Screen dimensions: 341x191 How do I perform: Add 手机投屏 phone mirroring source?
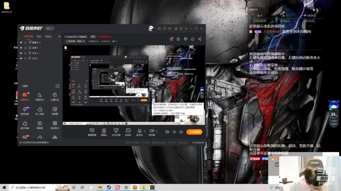(x=116, y=132)
